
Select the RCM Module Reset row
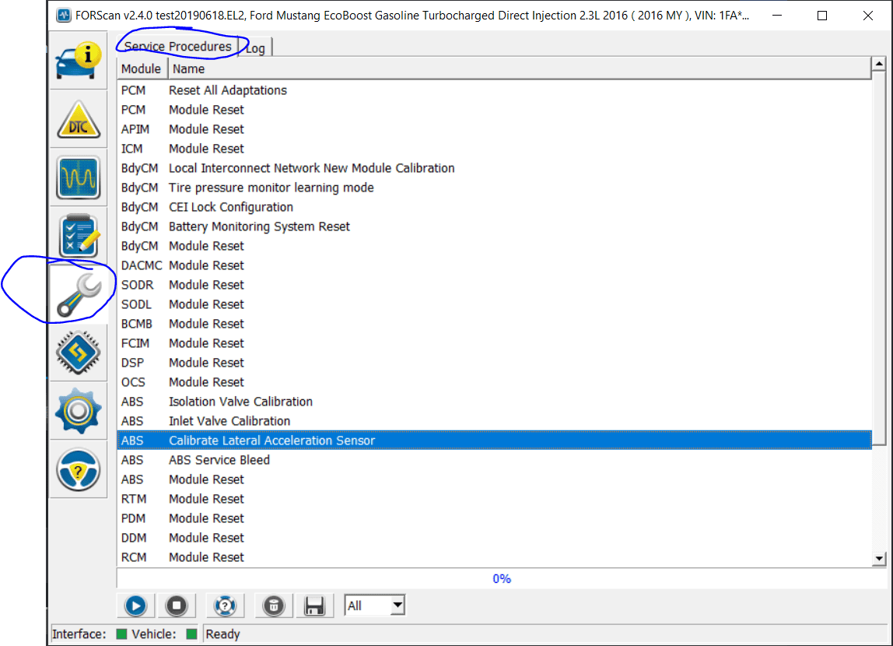click(495, 557)
